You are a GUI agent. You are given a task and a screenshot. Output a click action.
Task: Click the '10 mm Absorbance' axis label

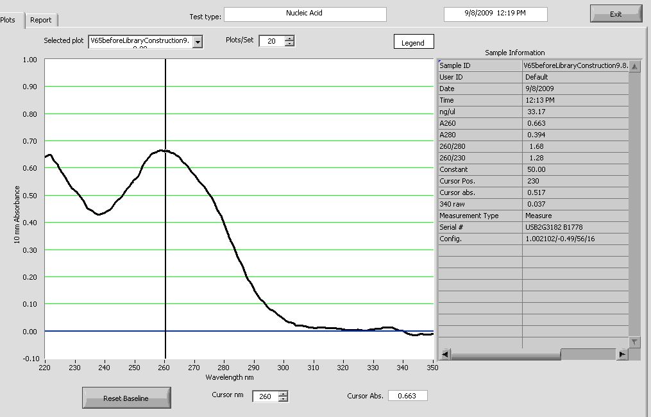click(x=17, y=215)
